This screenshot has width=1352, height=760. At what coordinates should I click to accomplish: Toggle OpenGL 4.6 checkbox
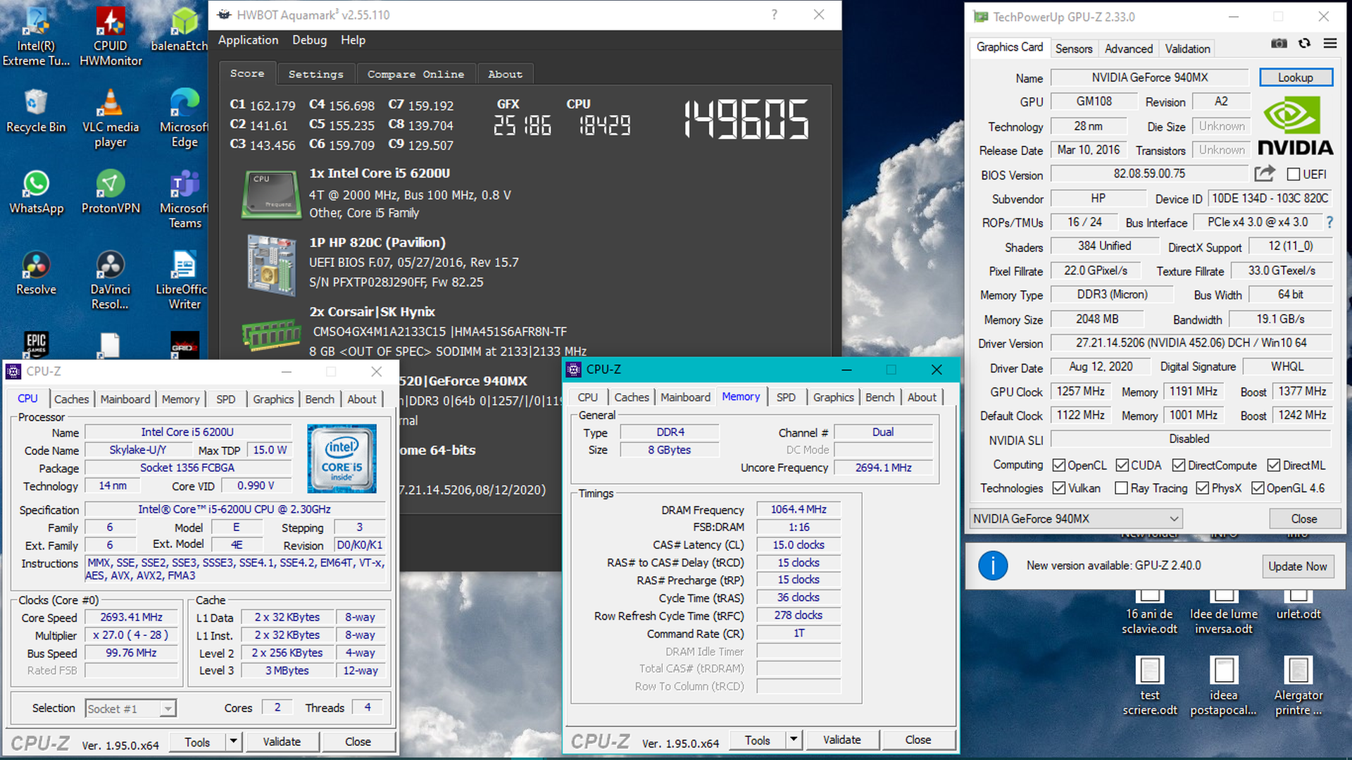(x=1258, y=488)
